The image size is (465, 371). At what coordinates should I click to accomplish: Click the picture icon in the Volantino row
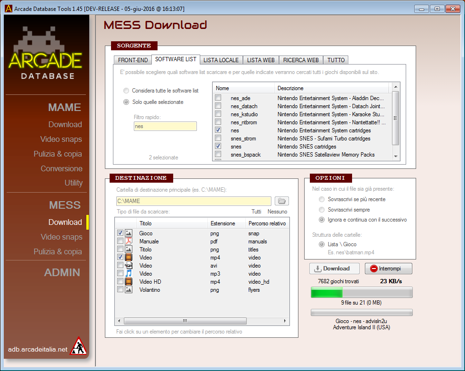pyautogui.click(x=129, y=290)
